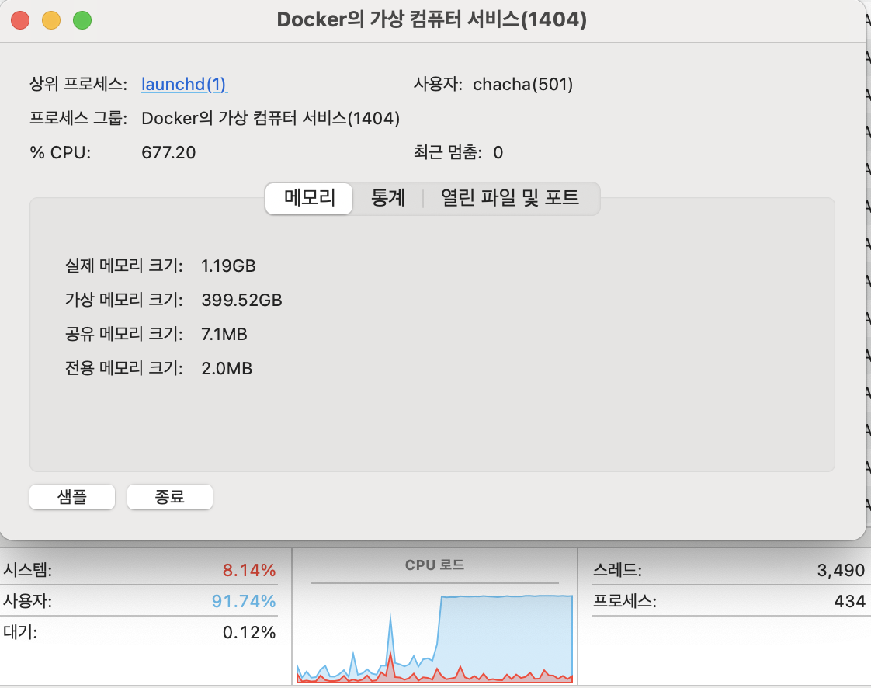
Task: Switch to the 통계 tab
Action: click(x=387, y=198)
